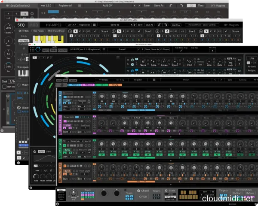
Task: Set sequencer 1 forward direction in HY-MPS2
Action: click(x=75, y=31)
